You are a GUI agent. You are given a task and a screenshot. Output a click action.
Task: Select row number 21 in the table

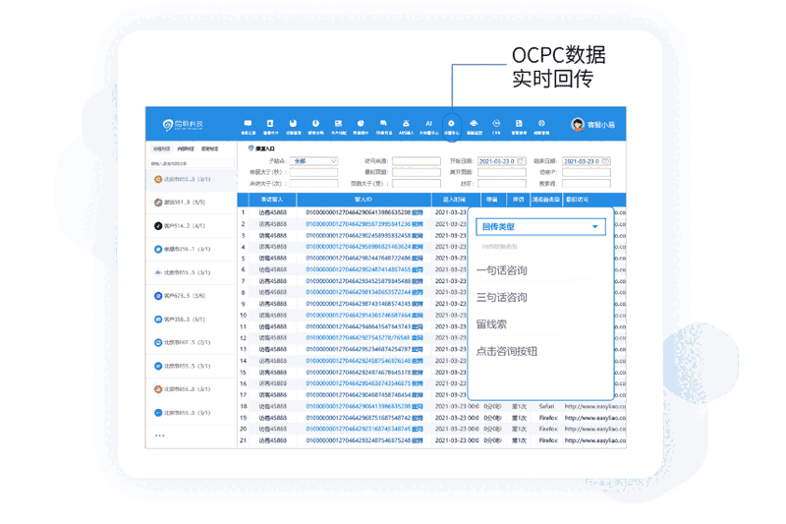pos(243,440)
